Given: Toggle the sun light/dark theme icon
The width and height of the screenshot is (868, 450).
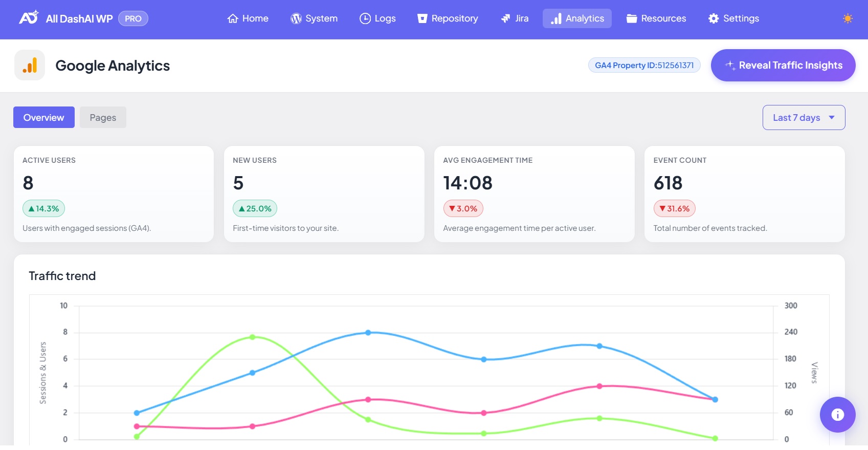Looking at the screenshot, I should [848, 18].
